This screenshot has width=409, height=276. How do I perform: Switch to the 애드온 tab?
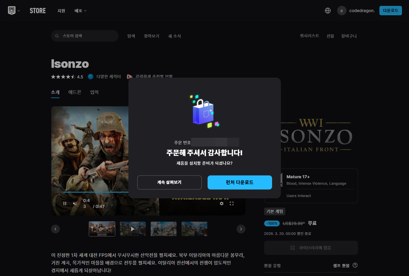[75, 92]
